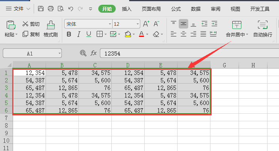The width and height of the screenshot is (279, 151).
Task: Click the Save file icon
Action: [41, 9]
